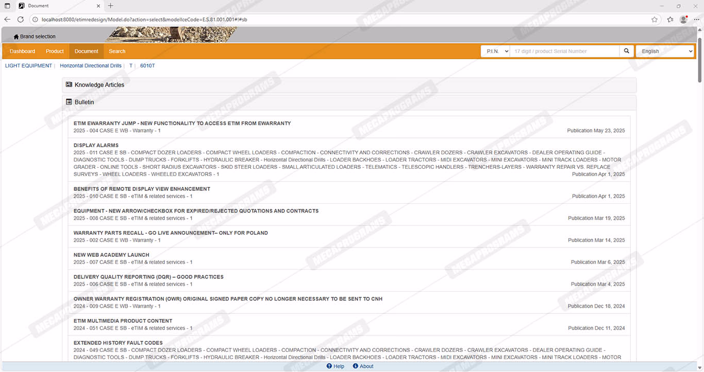Open the P.I.N. search type dropdown

coord(495,51)
